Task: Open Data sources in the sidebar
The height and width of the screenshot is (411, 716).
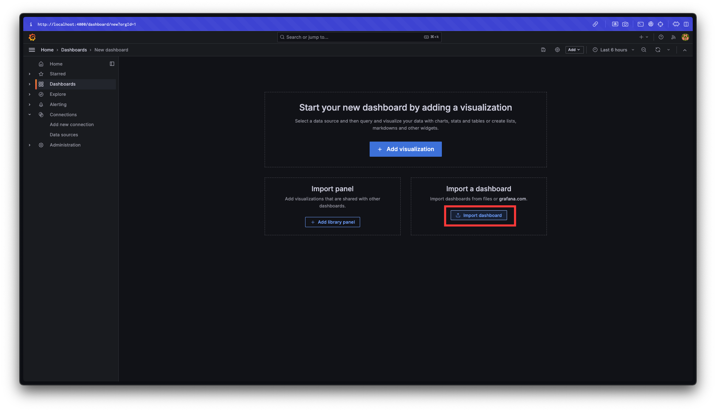Action: click(x=64, y=135)
